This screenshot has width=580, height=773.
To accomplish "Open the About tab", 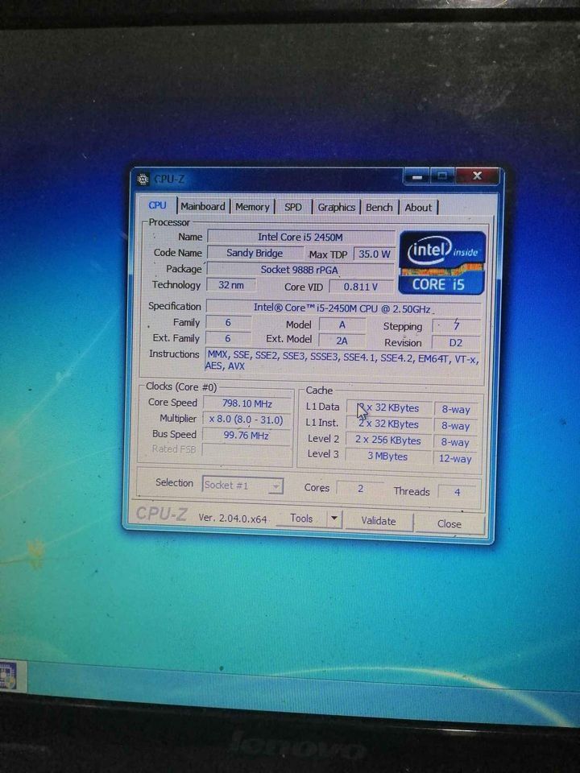I will tap(418, 208).
